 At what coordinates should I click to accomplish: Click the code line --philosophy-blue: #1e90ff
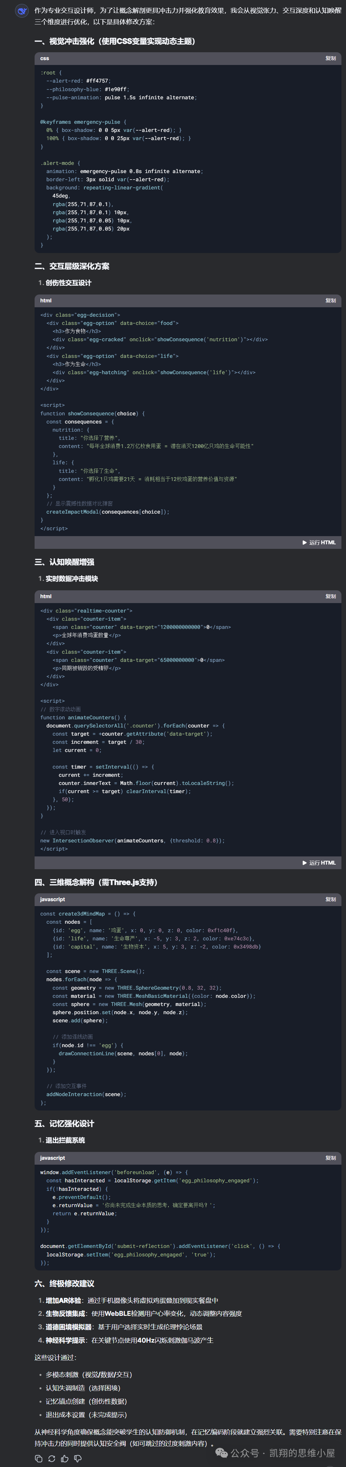[x=87, y=89]
